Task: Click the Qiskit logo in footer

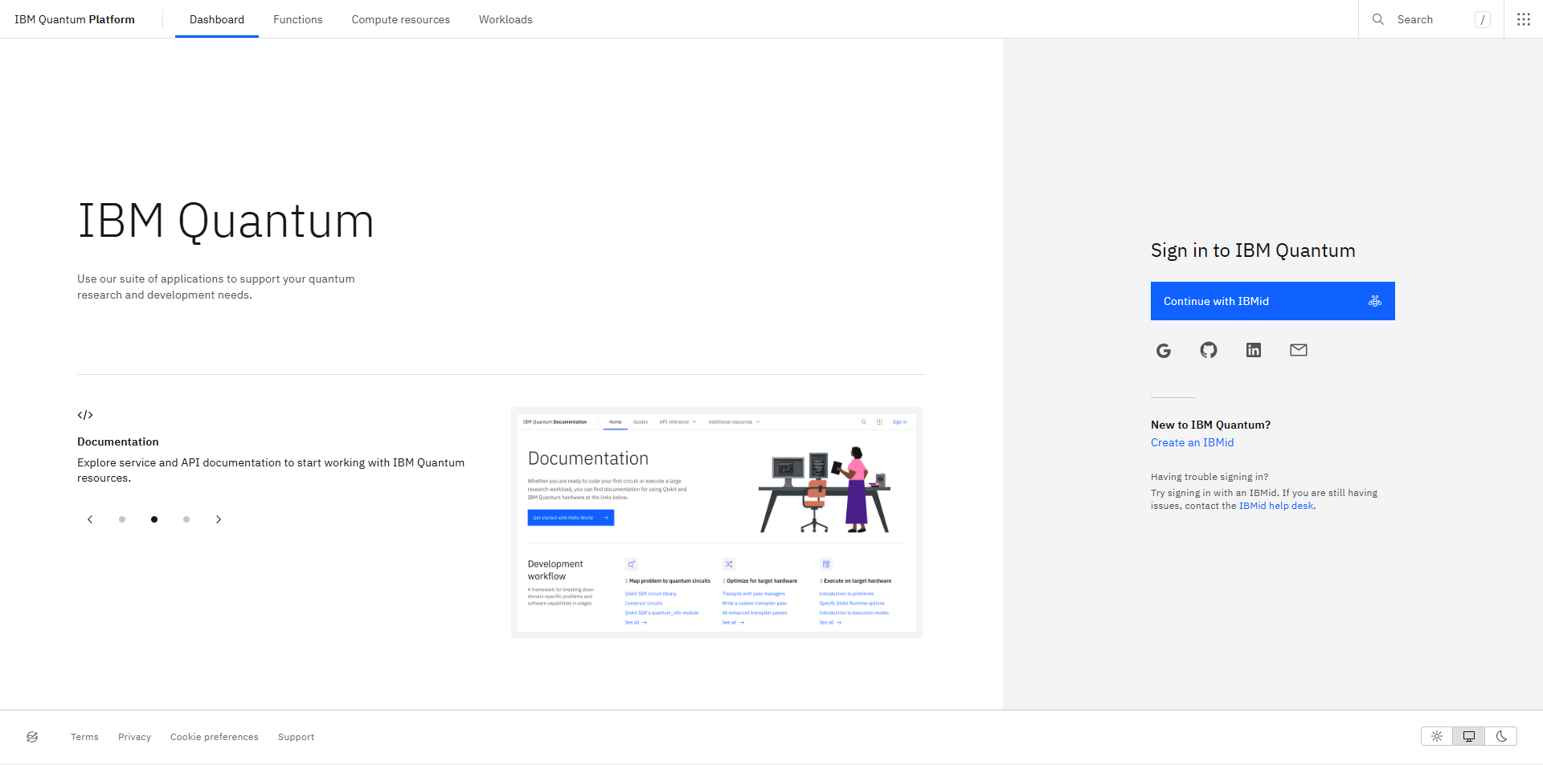Action: click(32, 737)
